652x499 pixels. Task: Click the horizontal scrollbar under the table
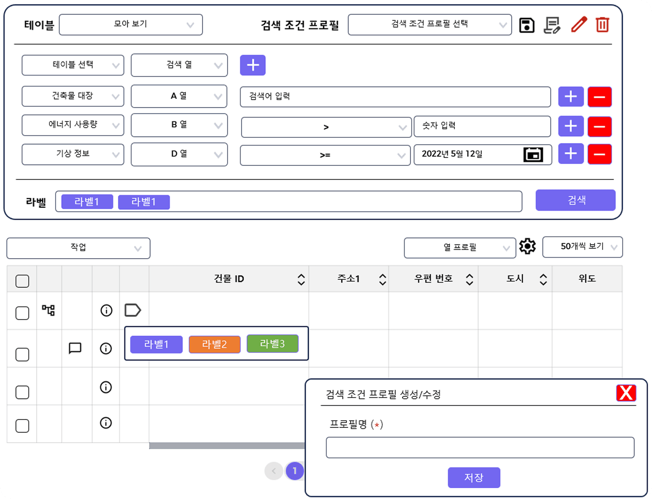pos(227,446)
